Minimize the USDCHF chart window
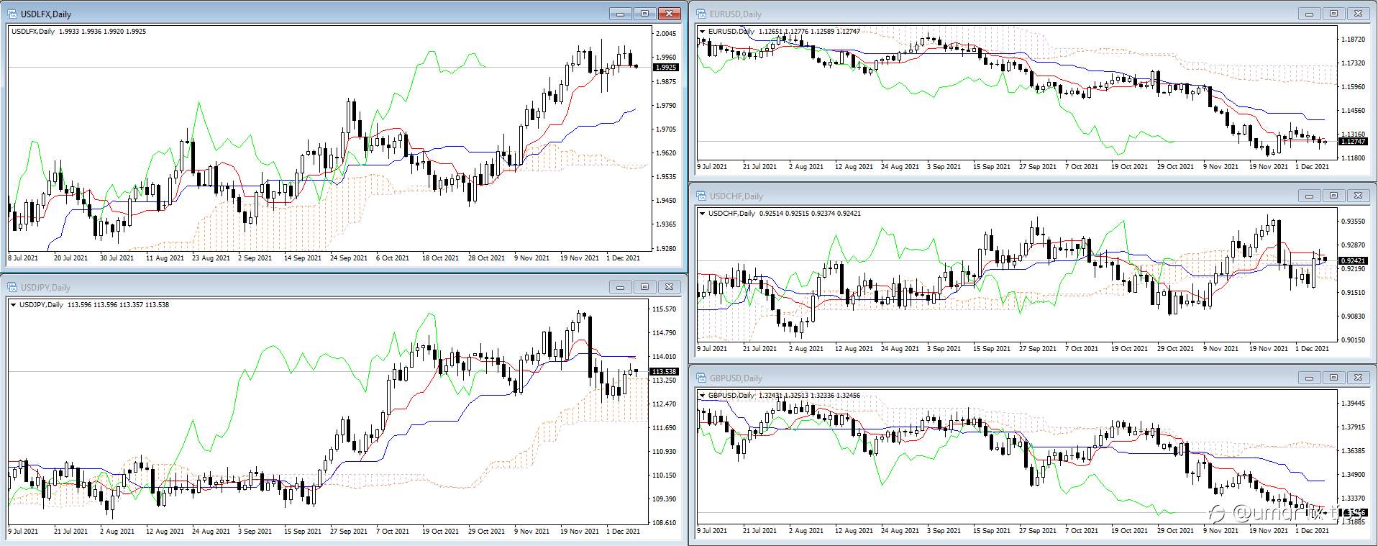This screenshot has width=1378, height=546. (1310, 196)
